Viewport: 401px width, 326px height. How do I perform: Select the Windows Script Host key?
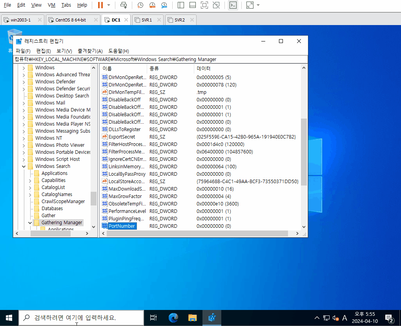coord(57,159)
